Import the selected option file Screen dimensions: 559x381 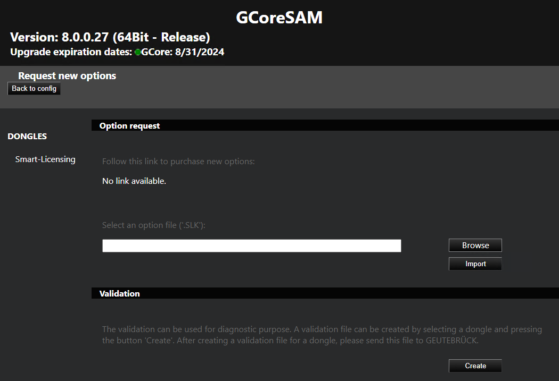475,264
